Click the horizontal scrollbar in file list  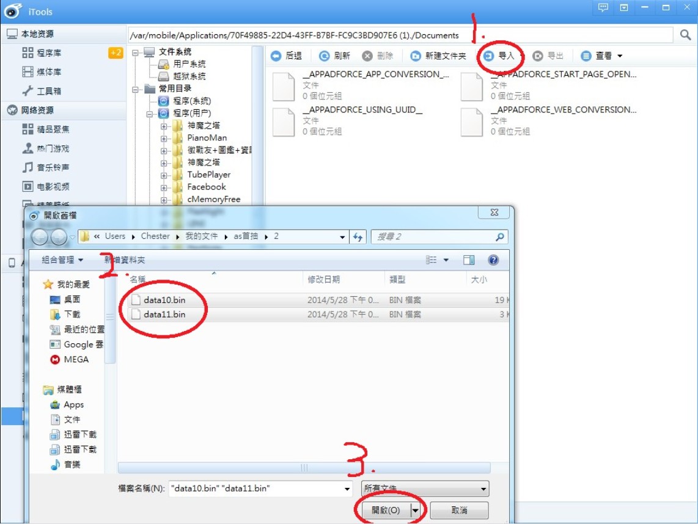(304, 468)
